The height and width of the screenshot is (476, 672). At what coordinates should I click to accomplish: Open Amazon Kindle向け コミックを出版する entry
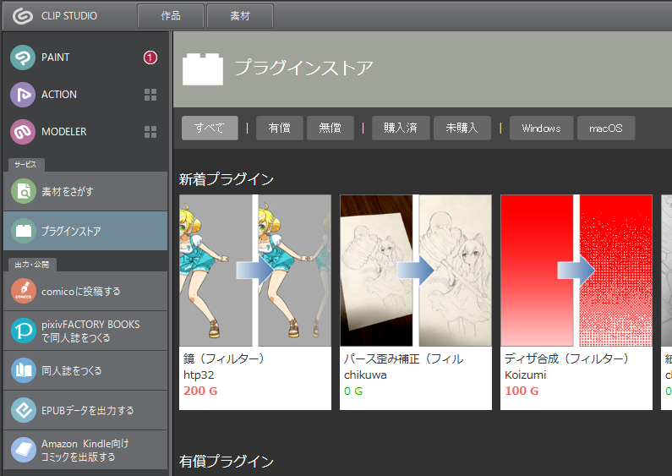tap(85, 450)
